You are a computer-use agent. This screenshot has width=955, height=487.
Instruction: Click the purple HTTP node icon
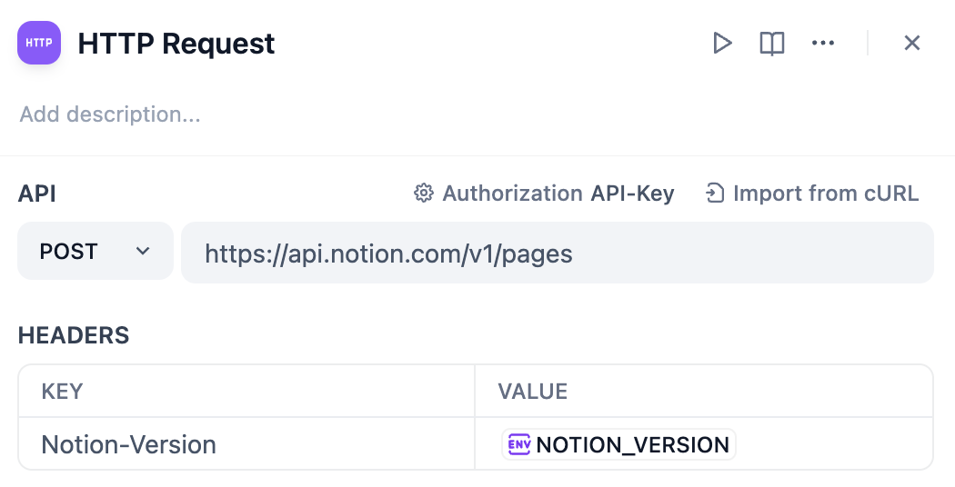coord(39,43)
